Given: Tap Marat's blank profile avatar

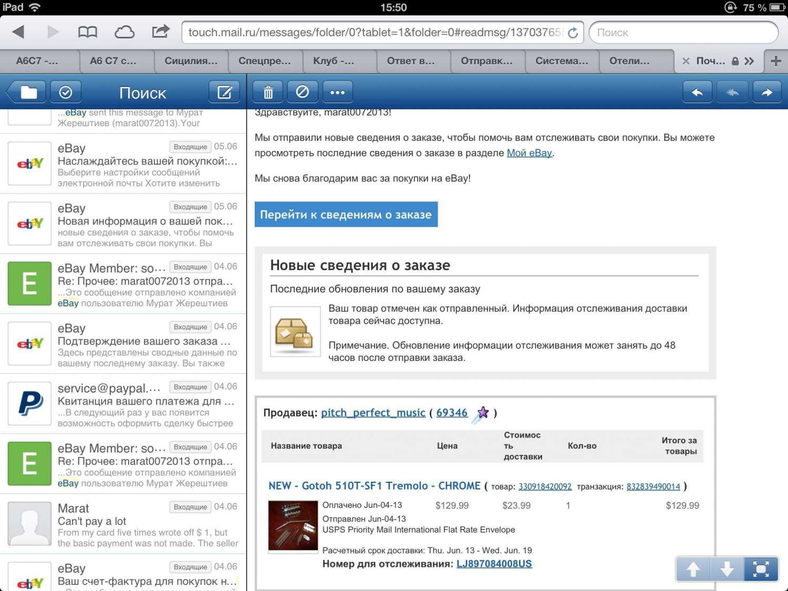Looking at the screenshot, I should tap(29, 524).
